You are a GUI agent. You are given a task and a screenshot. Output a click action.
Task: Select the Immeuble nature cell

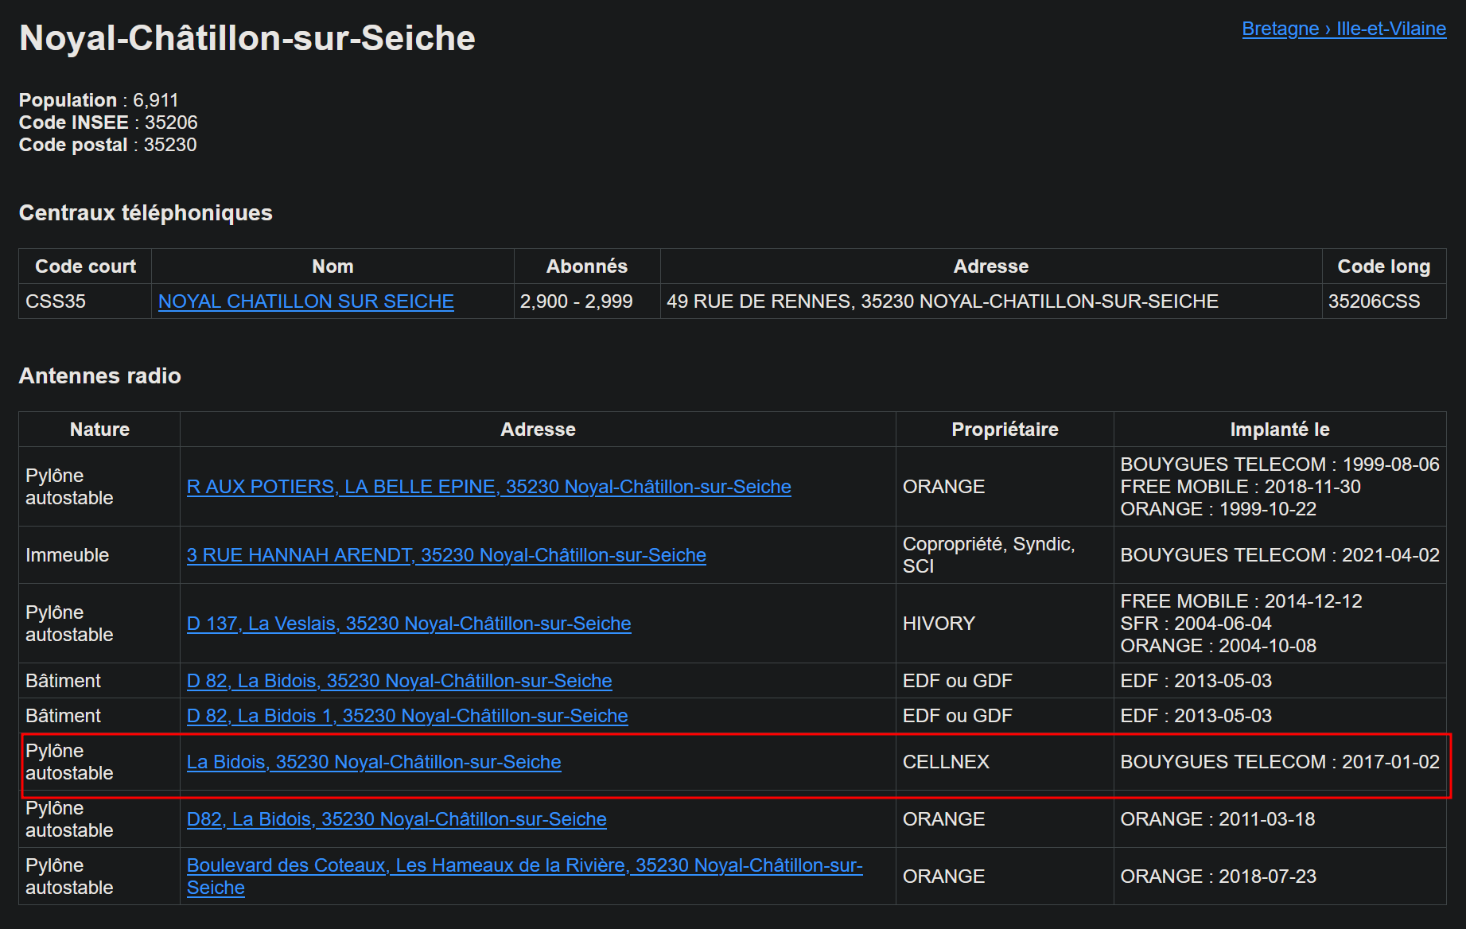point(99,555)
